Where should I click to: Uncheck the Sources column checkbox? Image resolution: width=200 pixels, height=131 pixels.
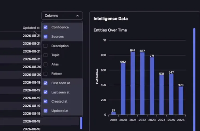[45, 37]
